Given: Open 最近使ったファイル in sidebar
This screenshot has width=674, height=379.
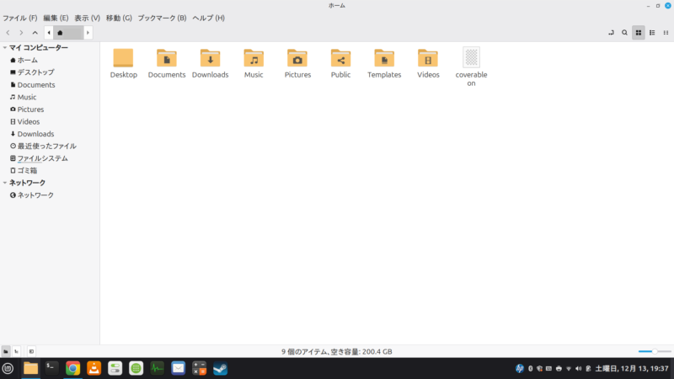Looking at the screenshot, I should click(46, 146).
